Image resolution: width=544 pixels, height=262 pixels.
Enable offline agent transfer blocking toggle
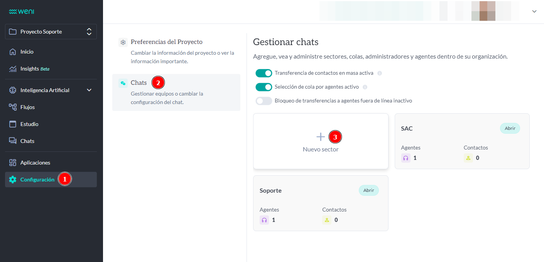[x=264, y=101]
